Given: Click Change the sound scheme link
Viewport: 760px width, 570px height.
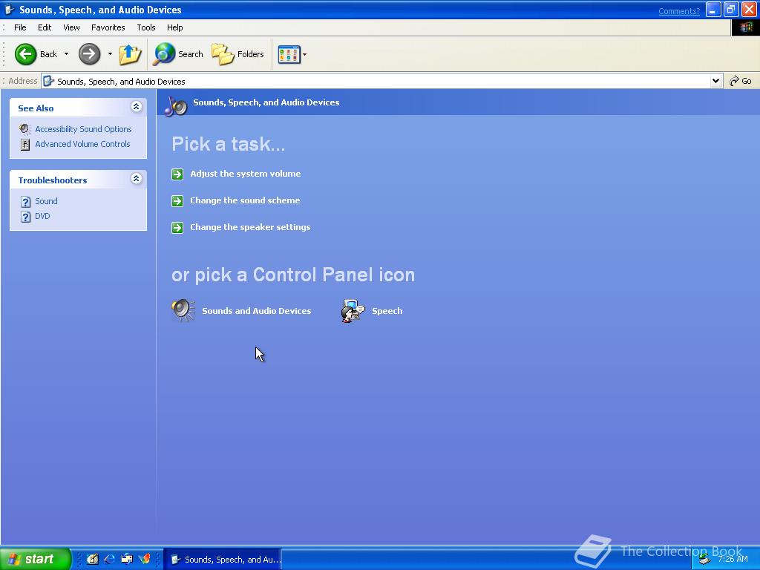Looking at the screenshot, I should [245, 200].
